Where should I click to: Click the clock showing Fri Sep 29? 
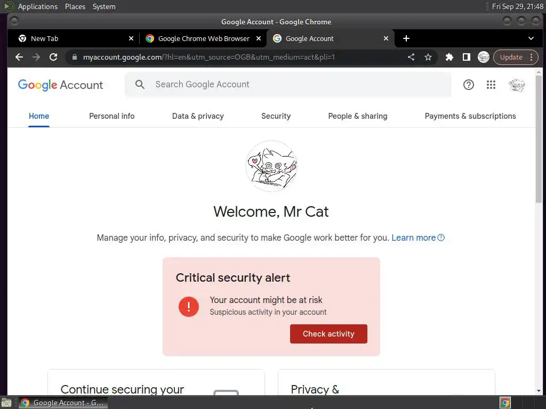pyautogui.click(x=517, y=6)
